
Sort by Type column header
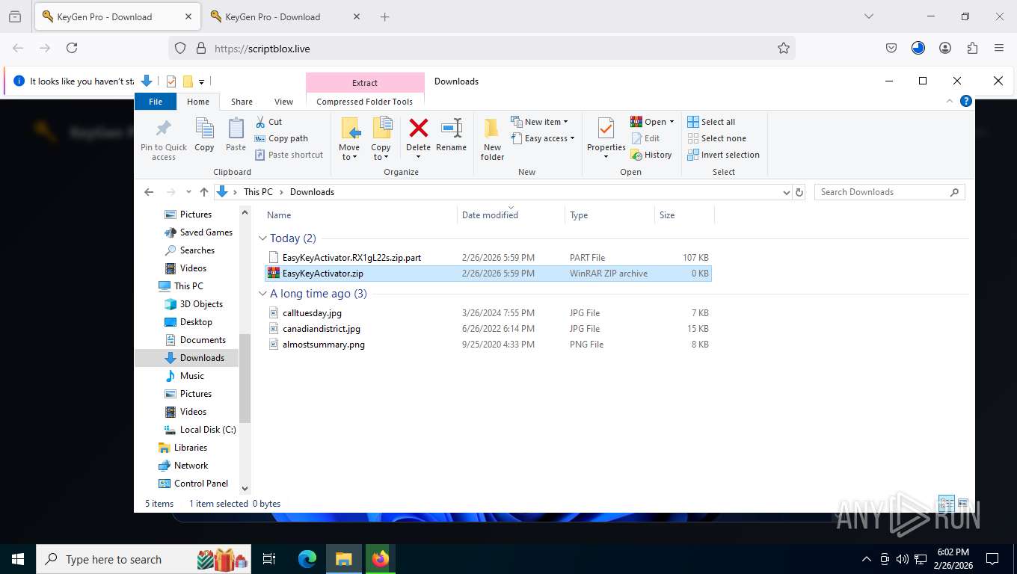(x=609, y=215)
